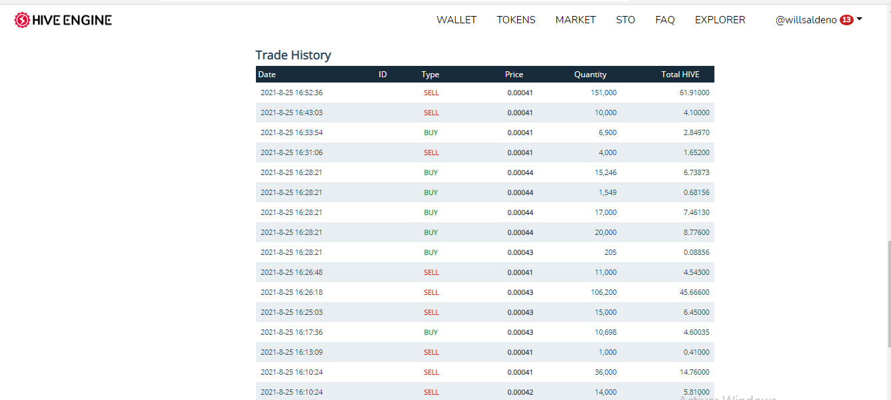
Task: Click the red 13 notifications badge
Action: click(x=846, y=20)
